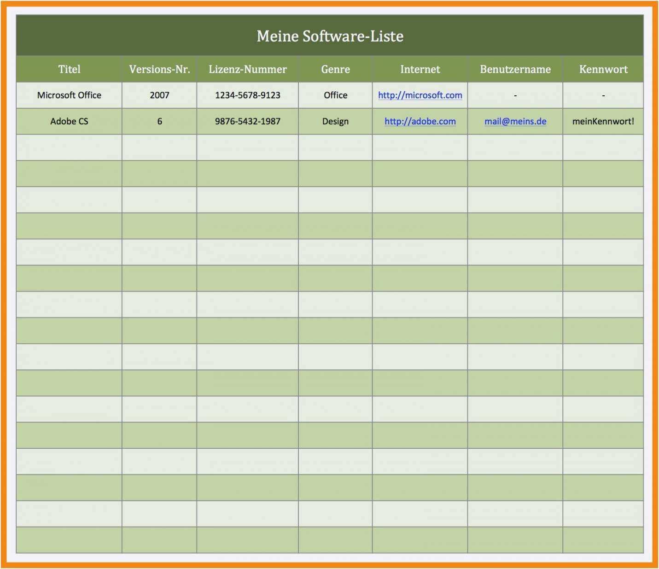Screen dimensions: 659x569
Task: Select the Versions-Nr. column header
Action: [159, 70]
